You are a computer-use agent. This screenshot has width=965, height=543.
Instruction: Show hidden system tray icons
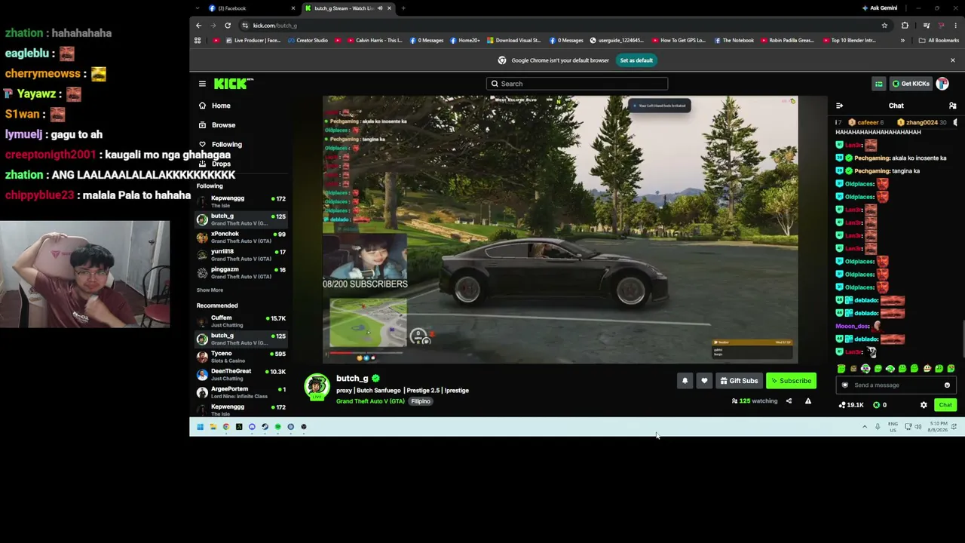point(865,427)
